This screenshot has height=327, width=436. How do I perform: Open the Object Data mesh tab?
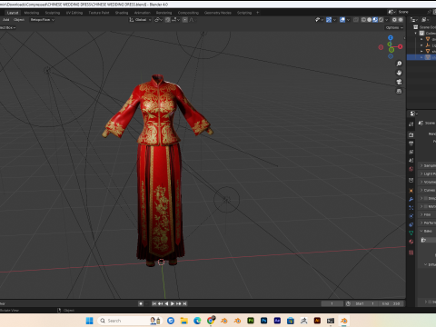(x=411, y=233)
